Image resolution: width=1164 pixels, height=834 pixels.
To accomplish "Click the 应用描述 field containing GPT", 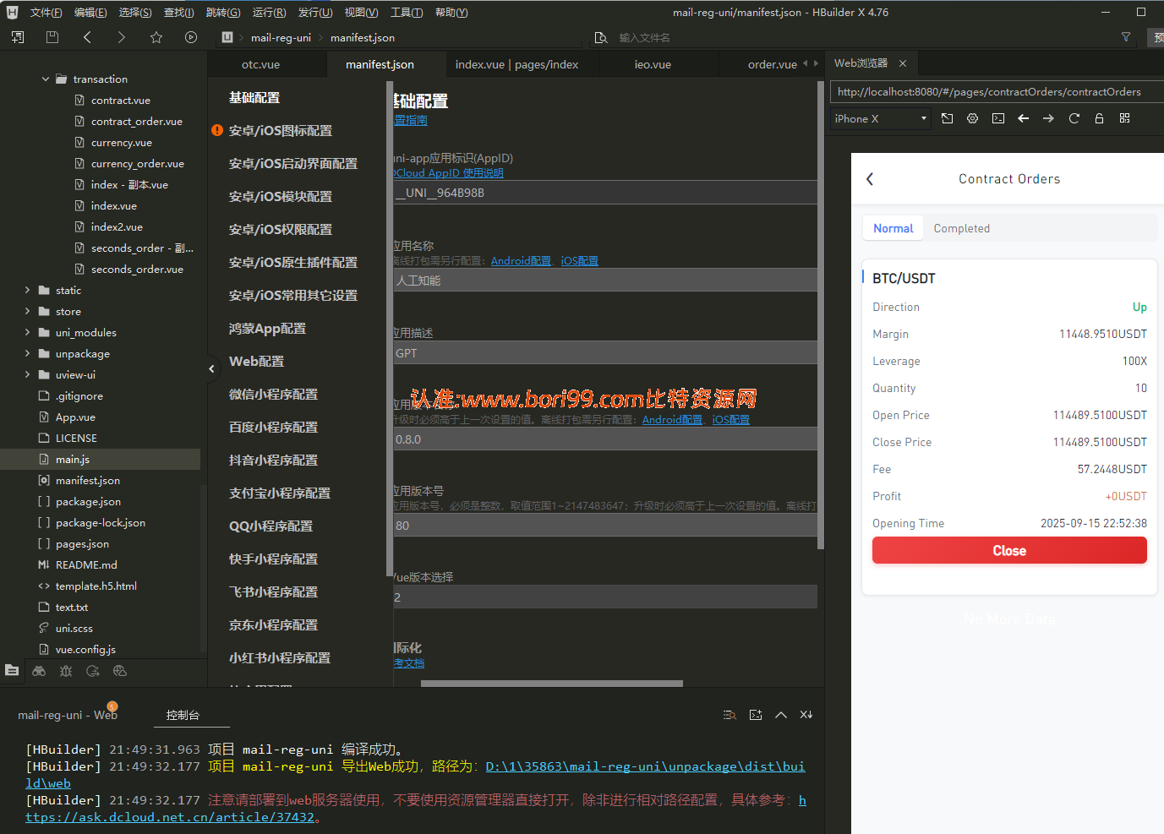I will (x=605, y=353).
